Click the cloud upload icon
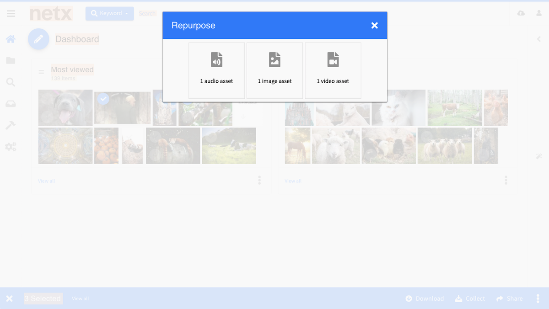This screenshot has width=549, height=309. 521,13
